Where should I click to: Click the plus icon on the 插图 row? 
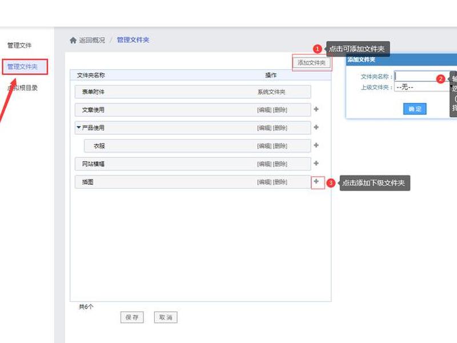tap(316, 181)
